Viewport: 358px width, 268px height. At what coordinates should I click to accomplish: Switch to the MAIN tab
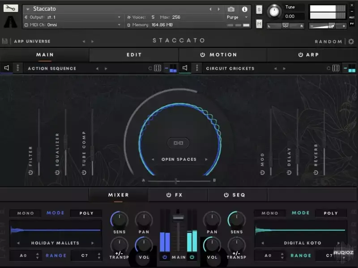[x=45, y=54]
